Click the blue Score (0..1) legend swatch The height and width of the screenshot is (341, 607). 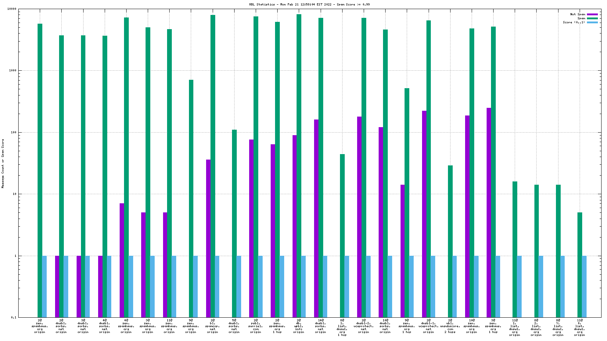tap(592, 22)
